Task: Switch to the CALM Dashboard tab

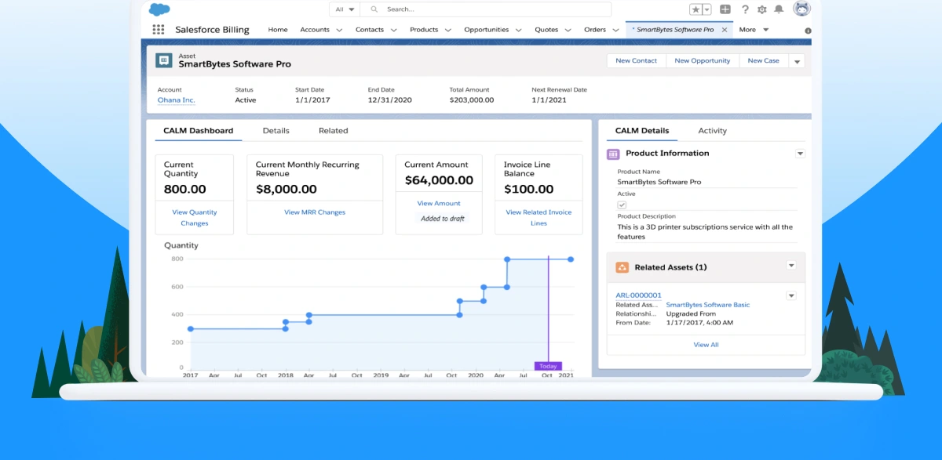Action: pos(198,131)
